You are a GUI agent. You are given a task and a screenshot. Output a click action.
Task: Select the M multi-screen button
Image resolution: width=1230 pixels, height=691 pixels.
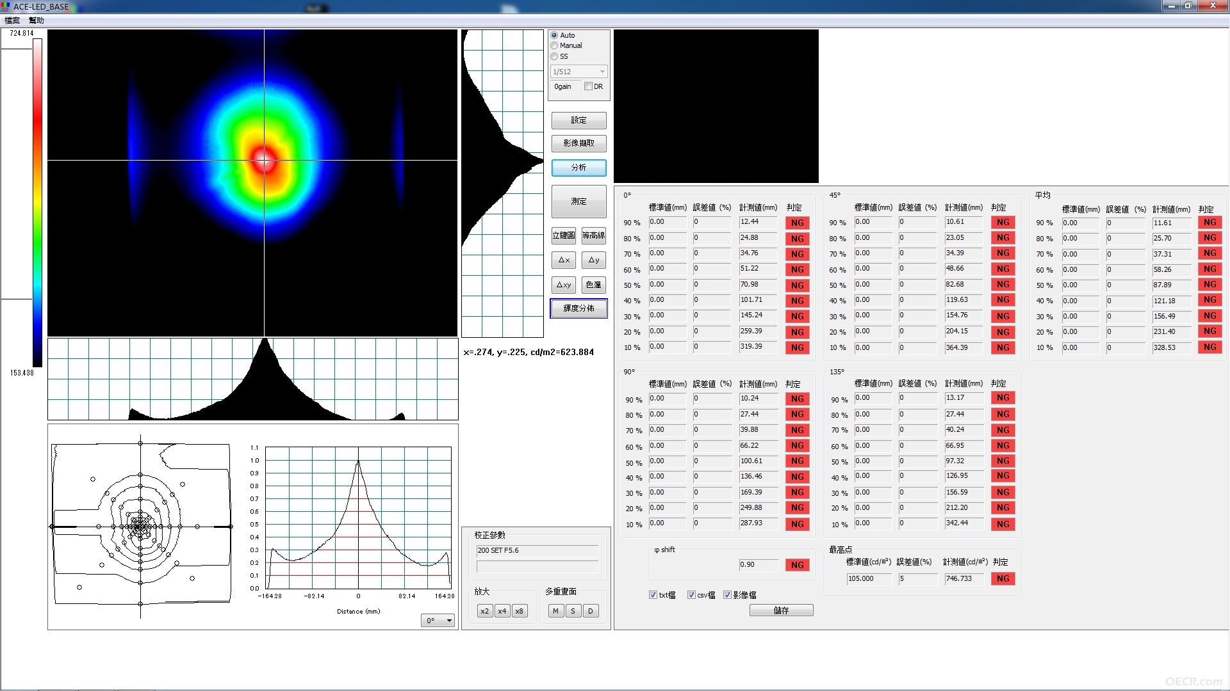(x=555, y=611)
